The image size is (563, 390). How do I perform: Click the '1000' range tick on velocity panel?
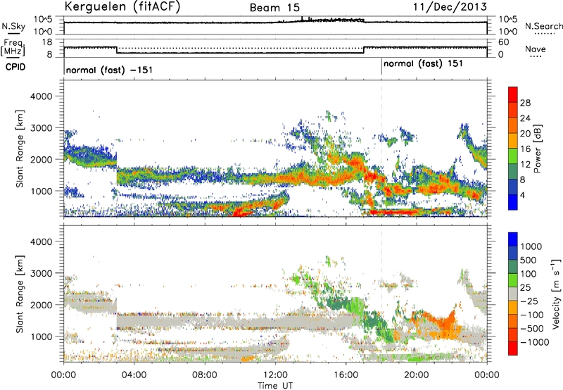(x=42, y=336)
